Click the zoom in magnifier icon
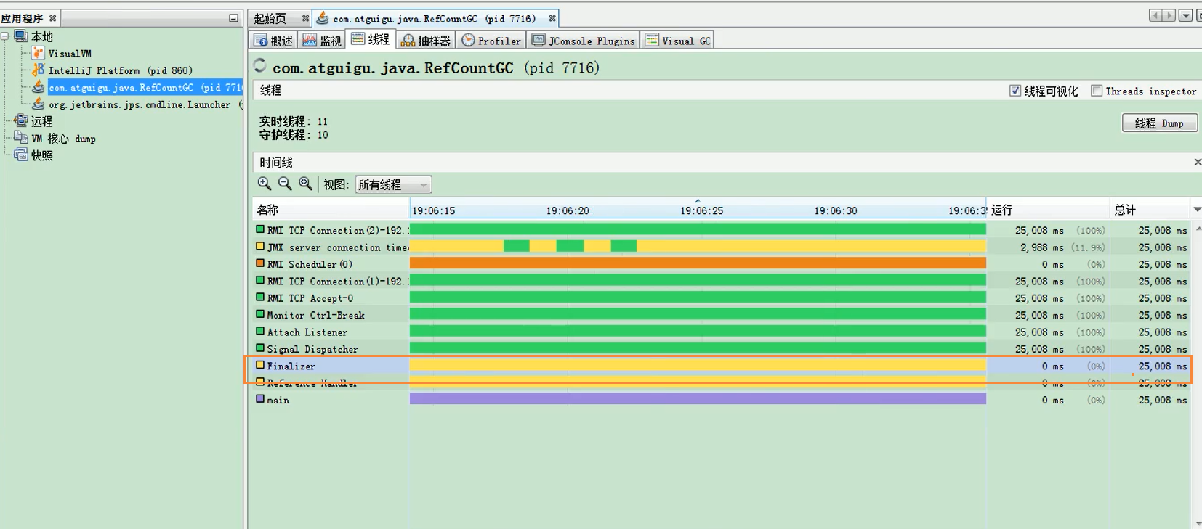Viewport: 1202px width, 529px height. pos(265,184)
